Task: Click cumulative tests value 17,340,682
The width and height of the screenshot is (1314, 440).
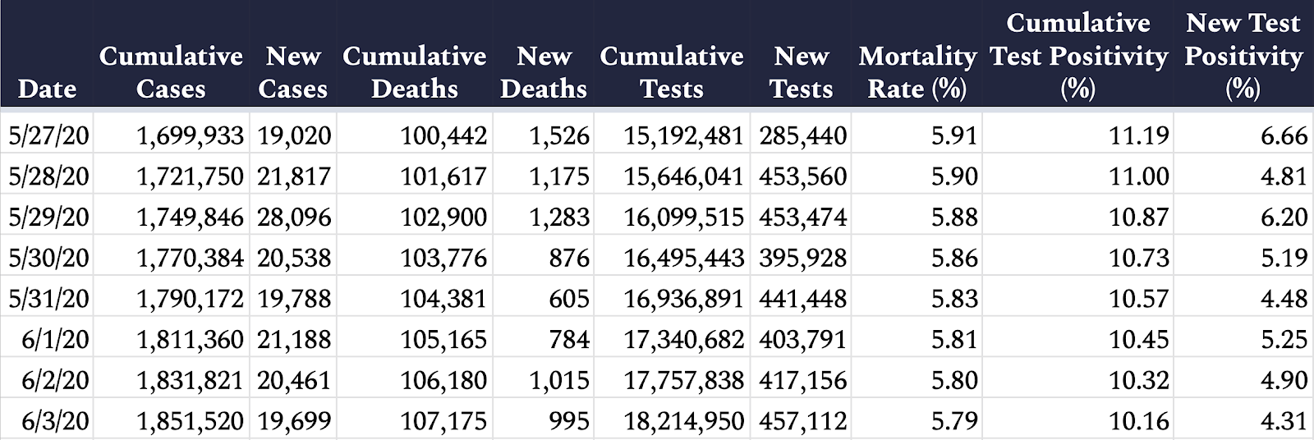Action: point(684,340)
